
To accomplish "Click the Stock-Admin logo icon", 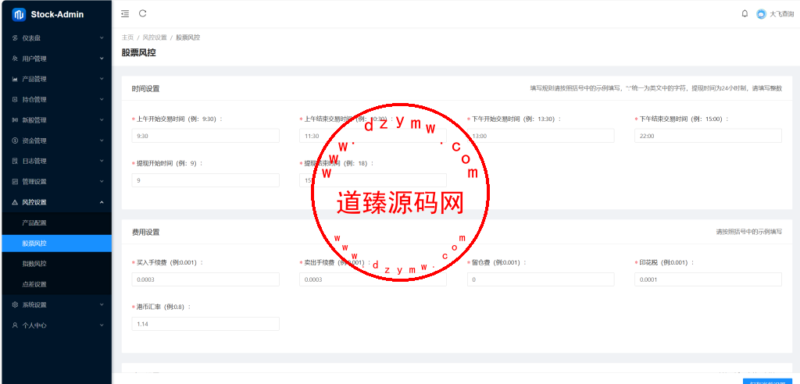I will tap(19, 15).
